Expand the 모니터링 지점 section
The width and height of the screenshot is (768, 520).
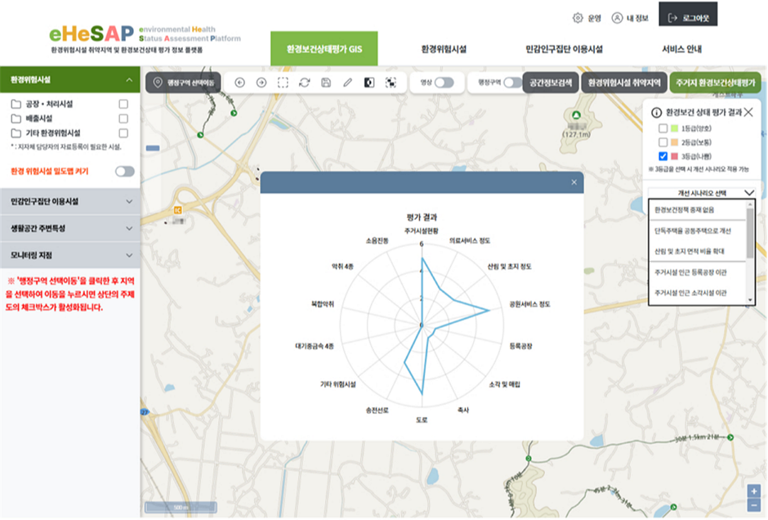(70, 255)
